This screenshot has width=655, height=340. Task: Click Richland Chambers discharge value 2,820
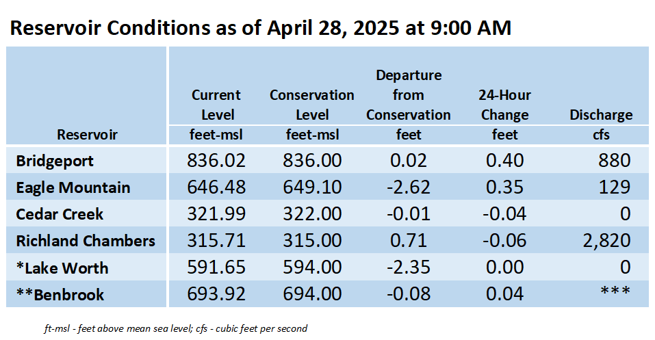click(x=606, y=241)
